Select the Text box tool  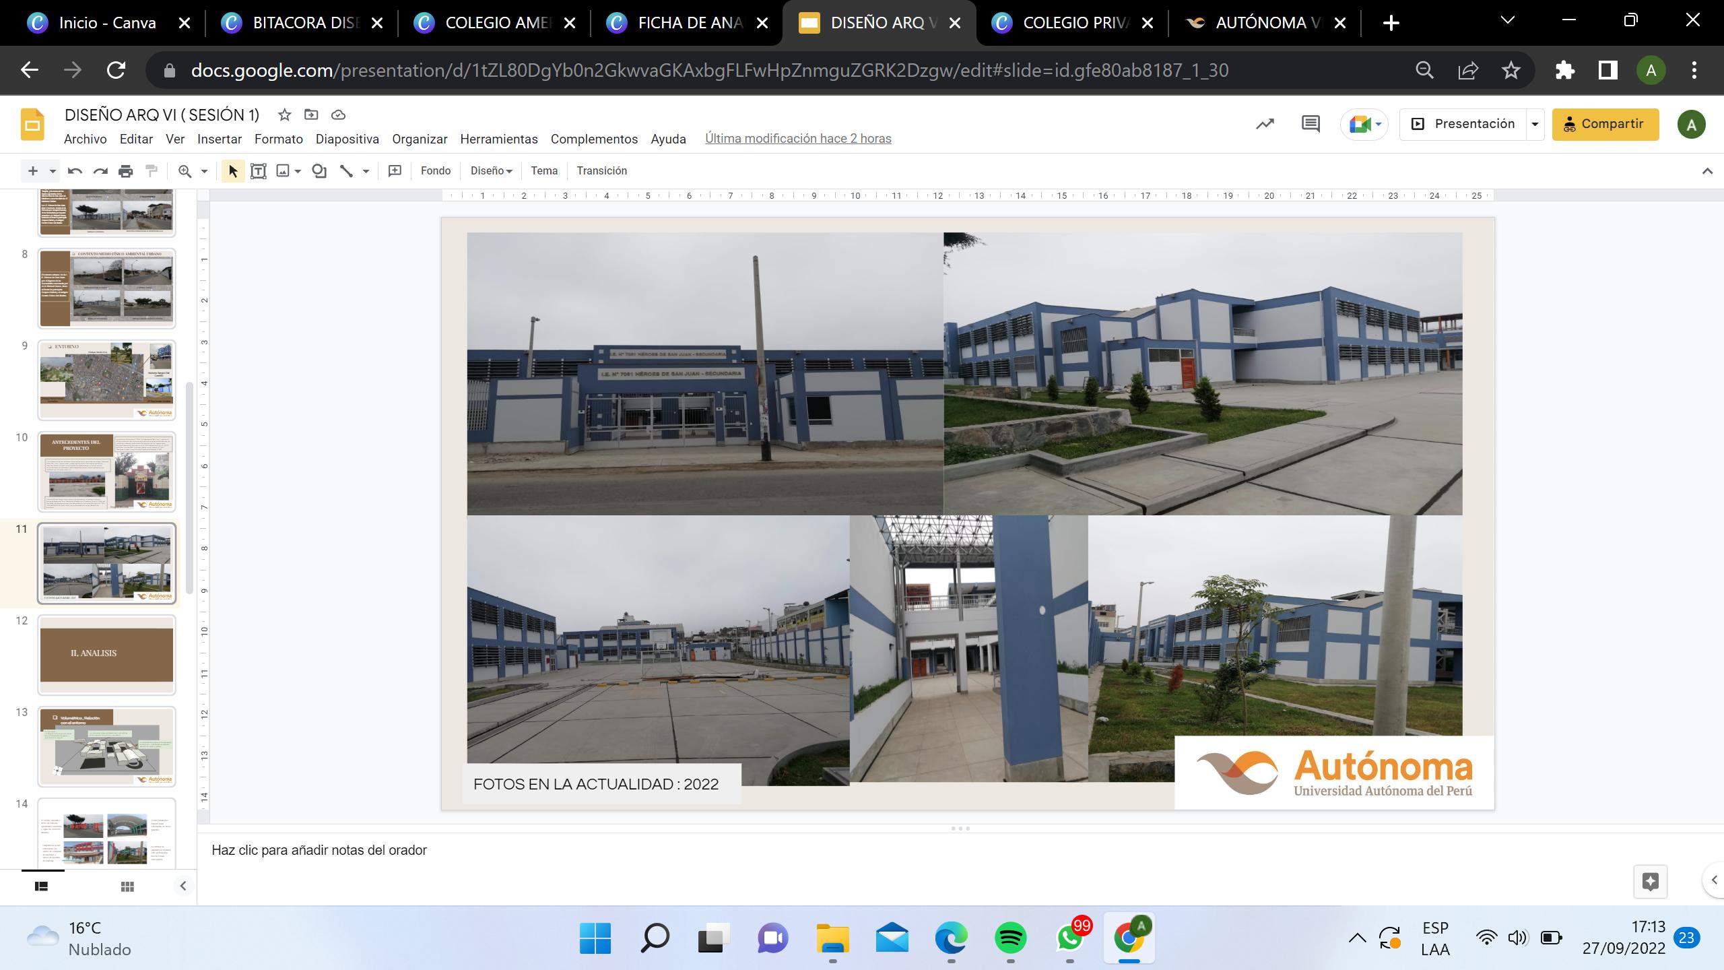258,171
